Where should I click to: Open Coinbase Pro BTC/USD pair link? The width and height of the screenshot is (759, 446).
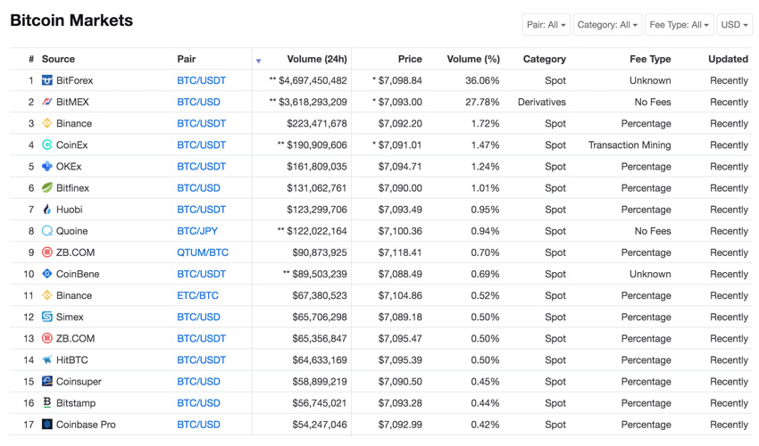(x=198, y=425)
